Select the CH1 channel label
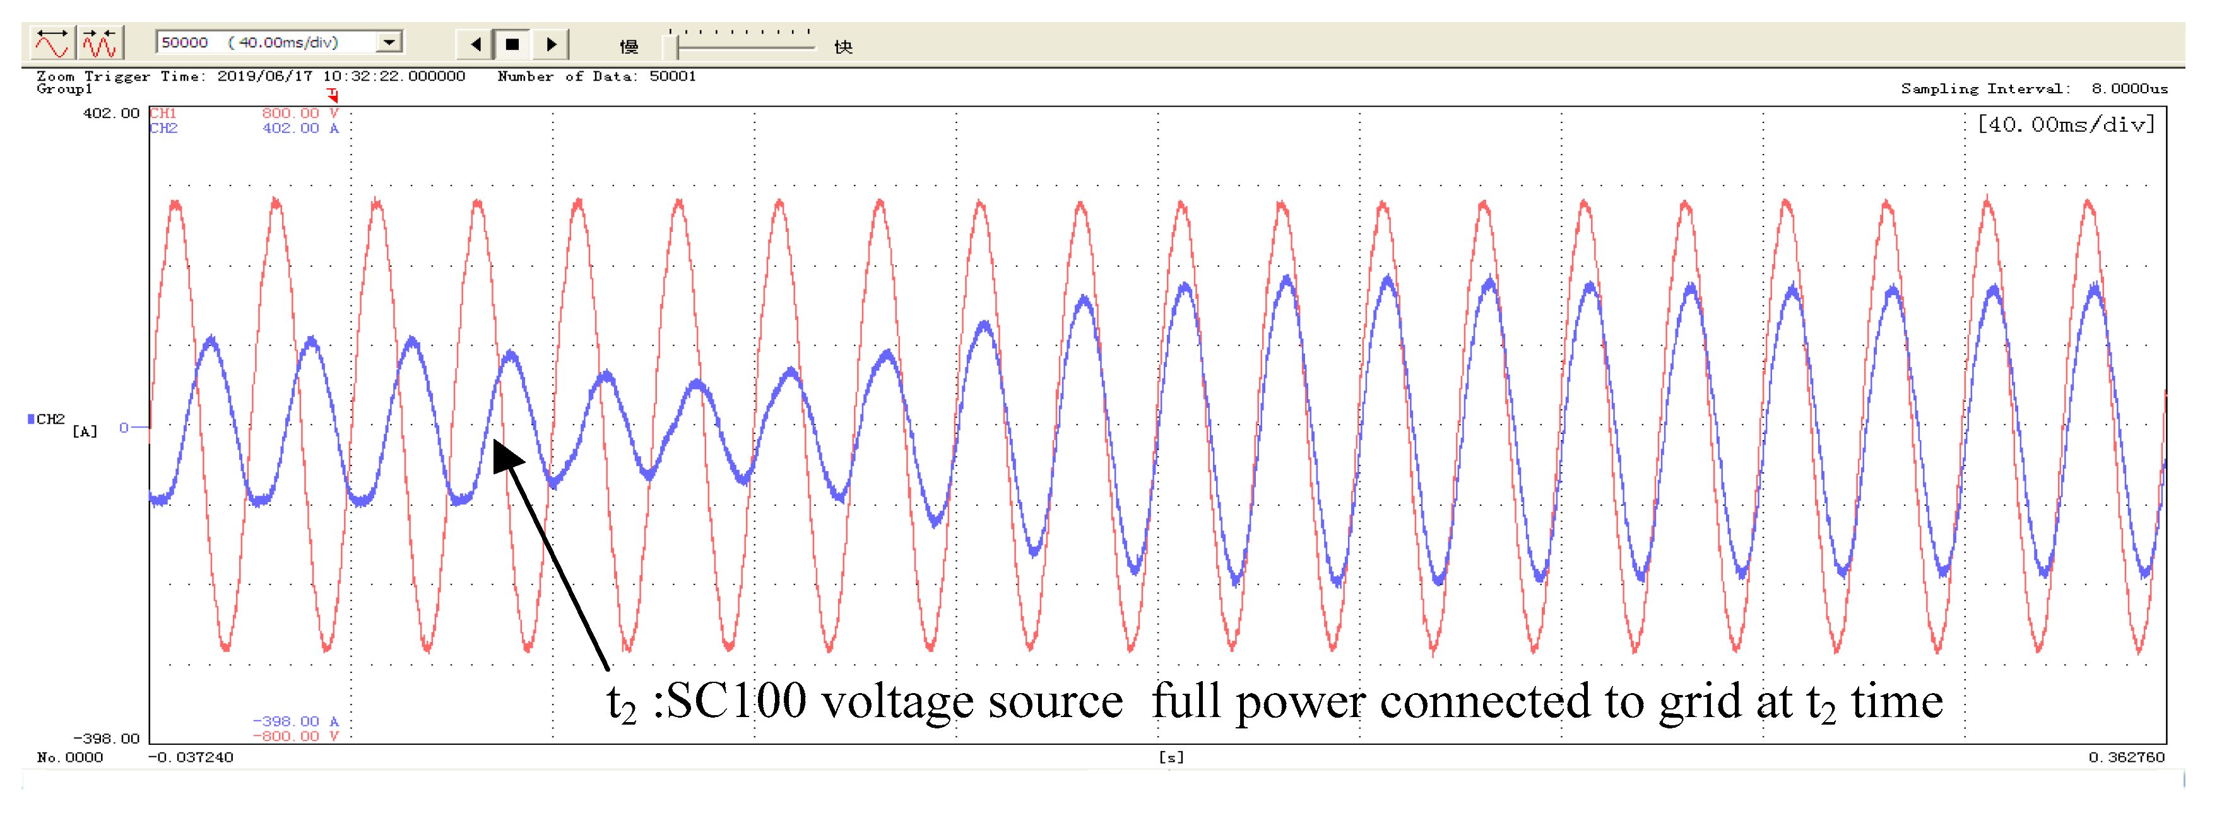The image size is (2217, 823). (x=163, y=113)
